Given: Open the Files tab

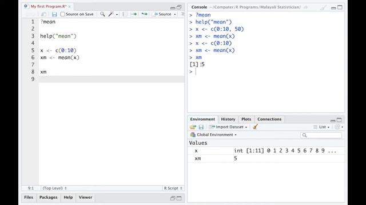Looking at the screenshot, I should (x=29, y=198).
